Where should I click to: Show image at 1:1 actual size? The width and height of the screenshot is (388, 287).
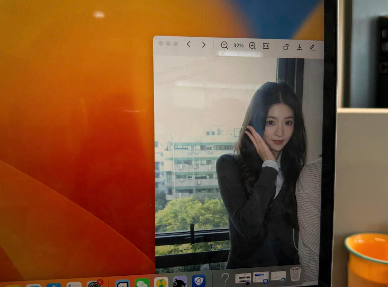[x=266, y=46]
